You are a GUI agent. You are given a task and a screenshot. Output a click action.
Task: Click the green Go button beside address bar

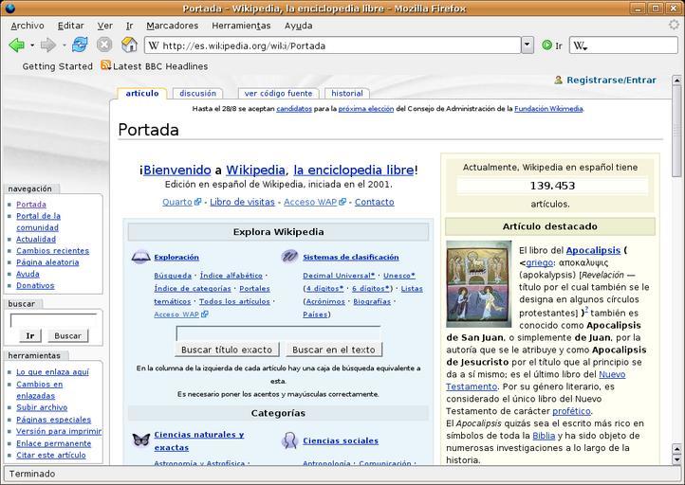click(547, 45)
